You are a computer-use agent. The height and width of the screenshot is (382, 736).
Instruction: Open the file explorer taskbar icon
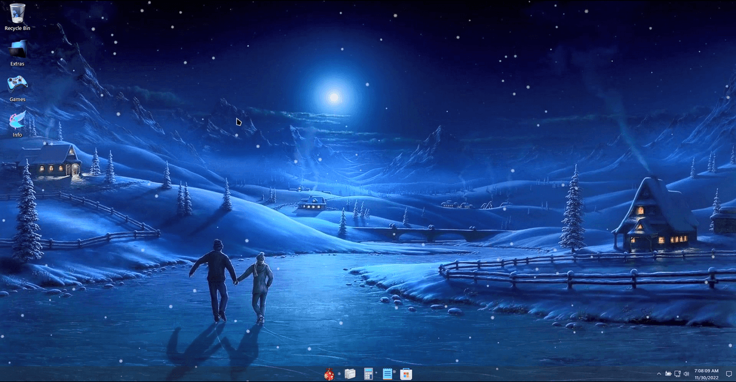pos(350,373)
